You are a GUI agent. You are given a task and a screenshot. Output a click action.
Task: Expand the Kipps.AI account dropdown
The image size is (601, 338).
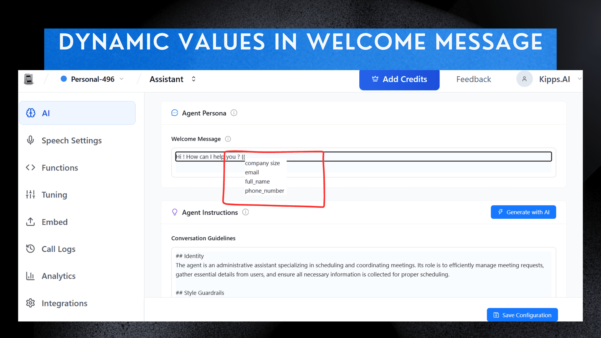[580, 79]
